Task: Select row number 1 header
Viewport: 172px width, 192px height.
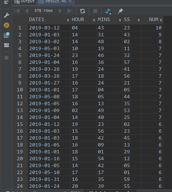Action: (20, 28)
